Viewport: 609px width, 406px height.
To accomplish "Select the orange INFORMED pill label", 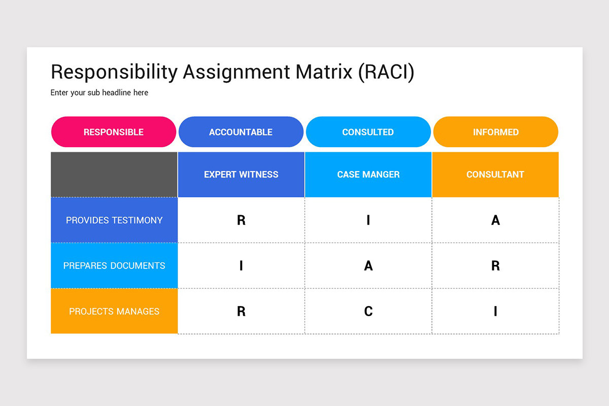I will coord(496,132).
